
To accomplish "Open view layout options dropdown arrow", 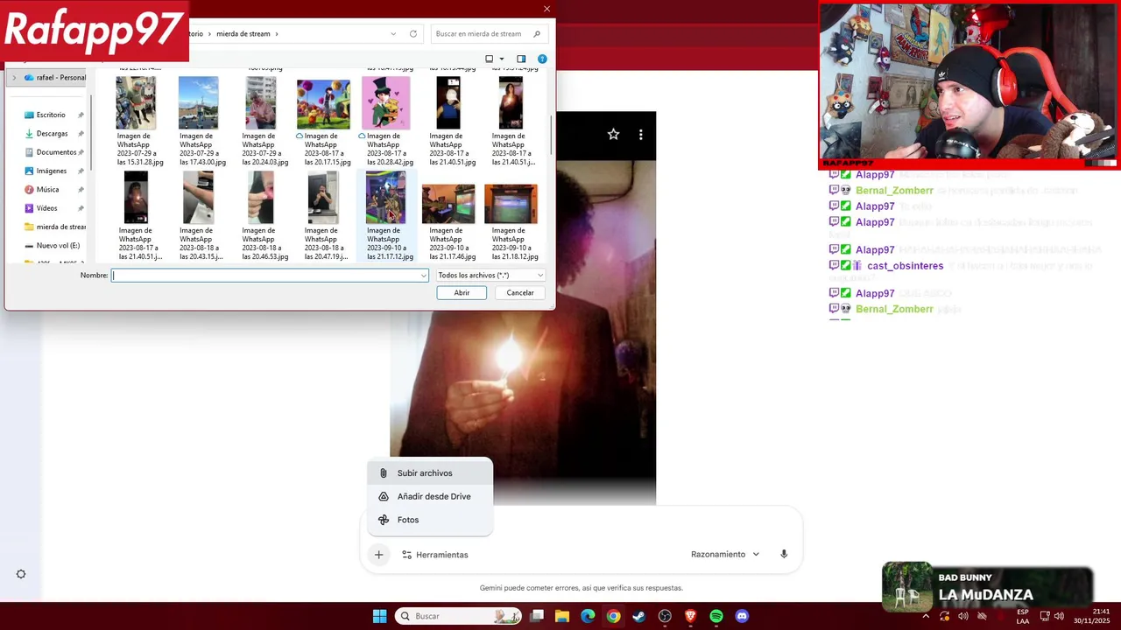I will pos(502,59).
